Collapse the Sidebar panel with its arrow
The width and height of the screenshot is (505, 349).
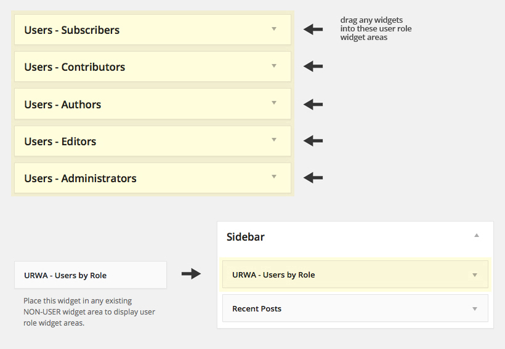click(x=476, y=236)
